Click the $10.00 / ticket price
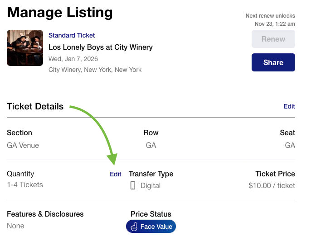Image resolution: width=316 pixels, height=241 pixels. pos(272,185)
